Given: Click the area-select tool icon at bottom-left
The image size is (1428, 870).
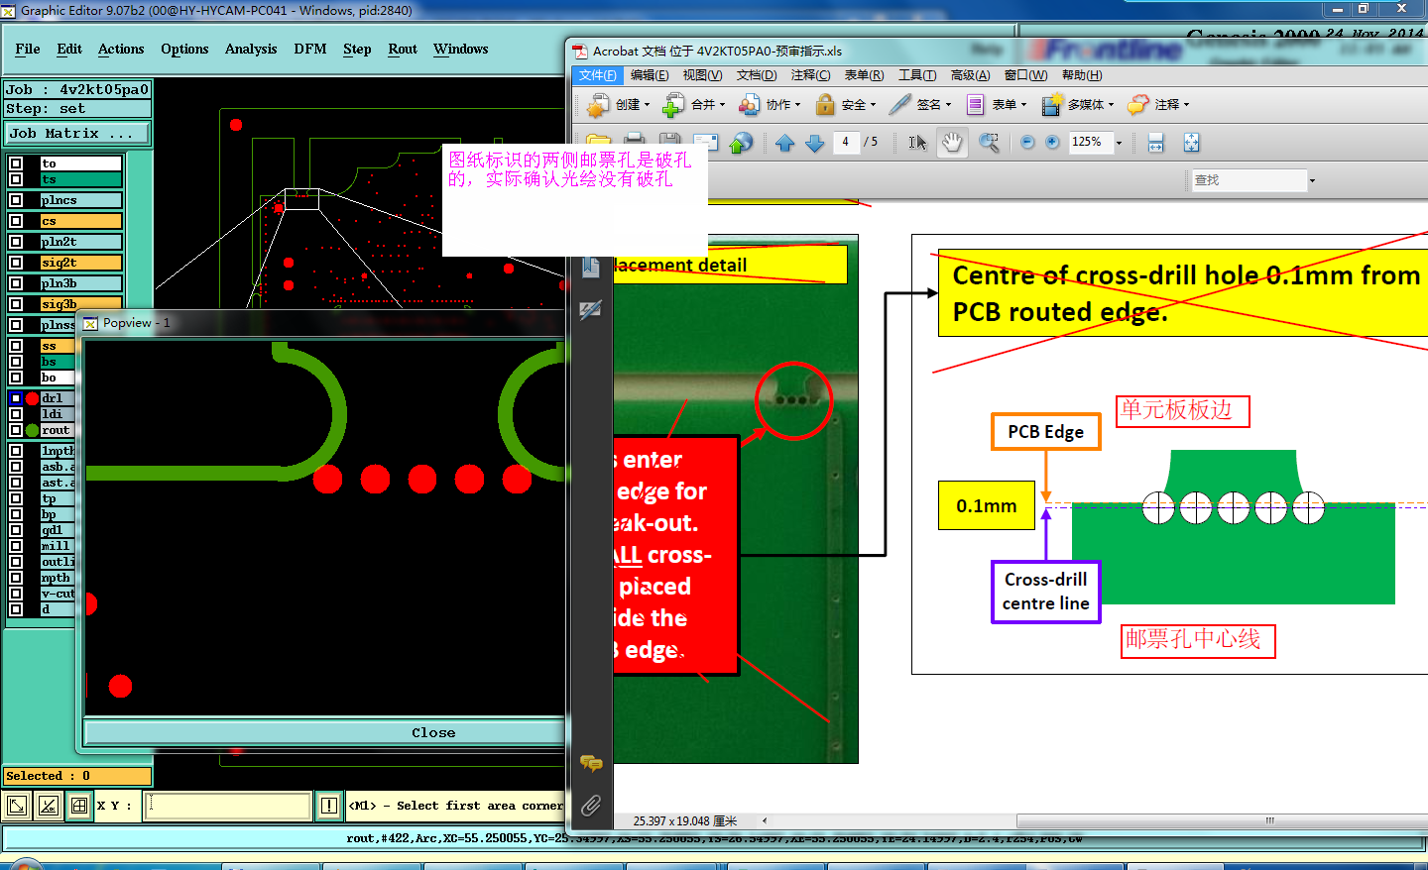Looking at the screenshot, I should pos(17,806).
